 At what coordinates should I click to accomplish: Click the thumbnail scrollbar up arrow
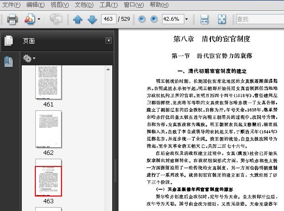pos(108,69)
